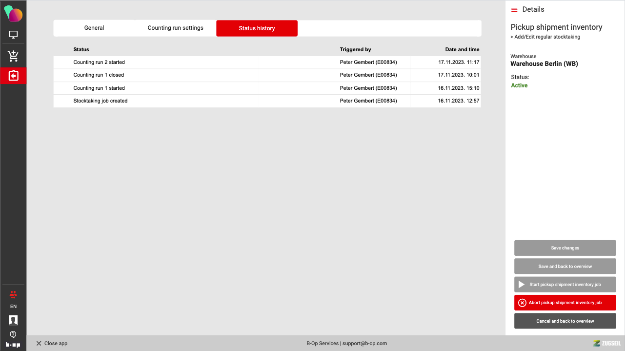Viewport: 625px width, 351px height.
Task: Click the b-op logo at sidebar bottom
Action: tap(13, 345)
